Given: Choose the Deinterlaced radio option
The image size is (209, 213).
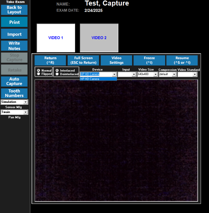Looking at the screenshot, I should [57, 74].
